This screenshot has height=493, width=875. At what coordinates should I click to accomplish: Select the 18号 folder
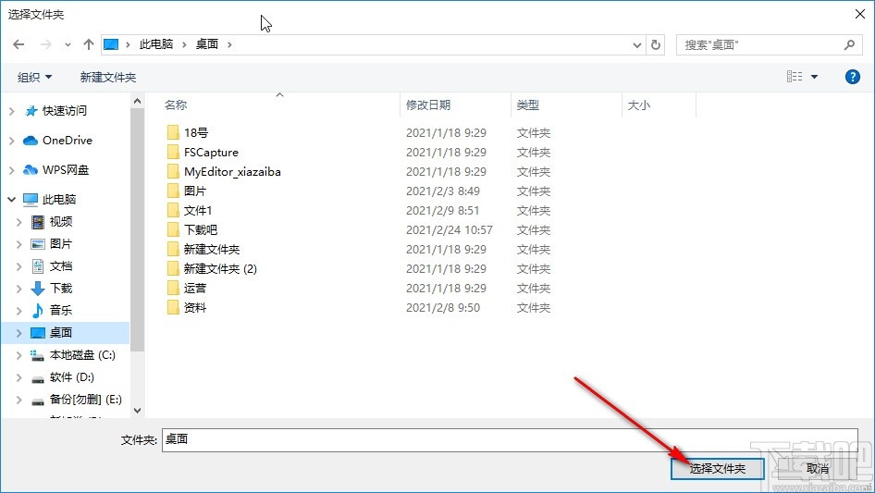pyautogui.click(x=196, y=133)
